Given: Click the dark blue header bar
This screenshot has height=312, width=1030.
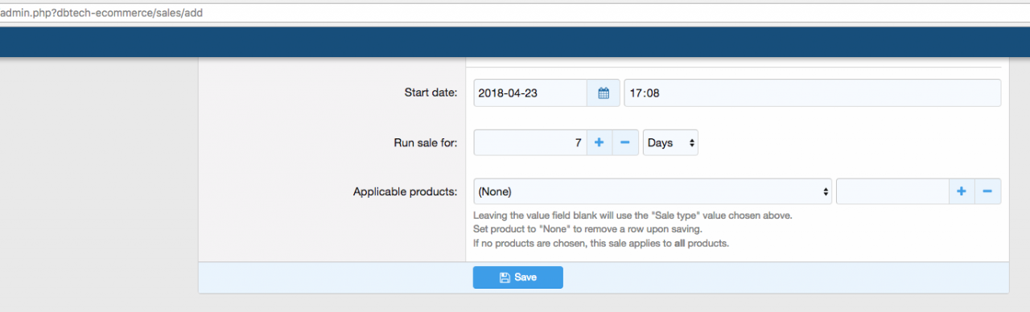Looking at the screenshot, I should tap(515, 42).
